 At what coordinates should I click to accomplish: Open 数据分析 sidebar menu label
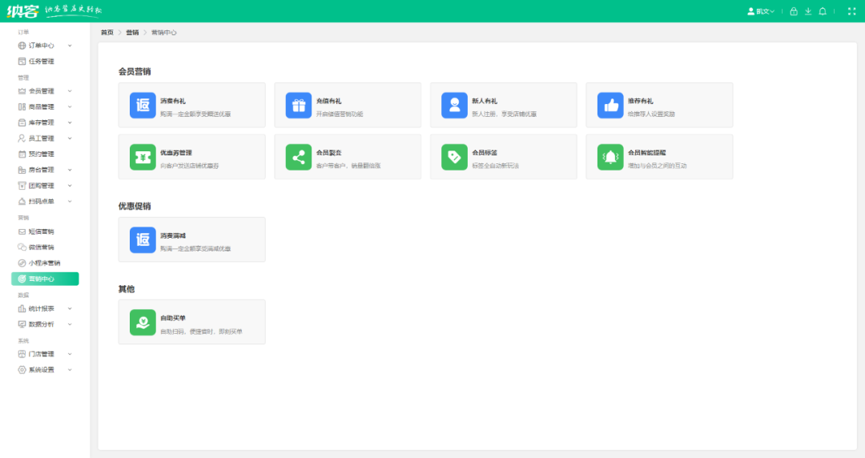[42, 324]
